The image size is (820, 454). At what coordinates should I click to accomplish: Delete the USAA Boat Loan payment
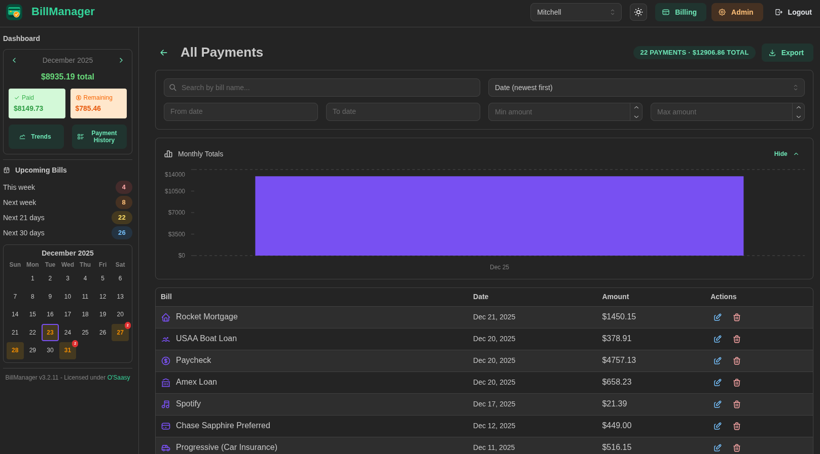coord(737,339)
